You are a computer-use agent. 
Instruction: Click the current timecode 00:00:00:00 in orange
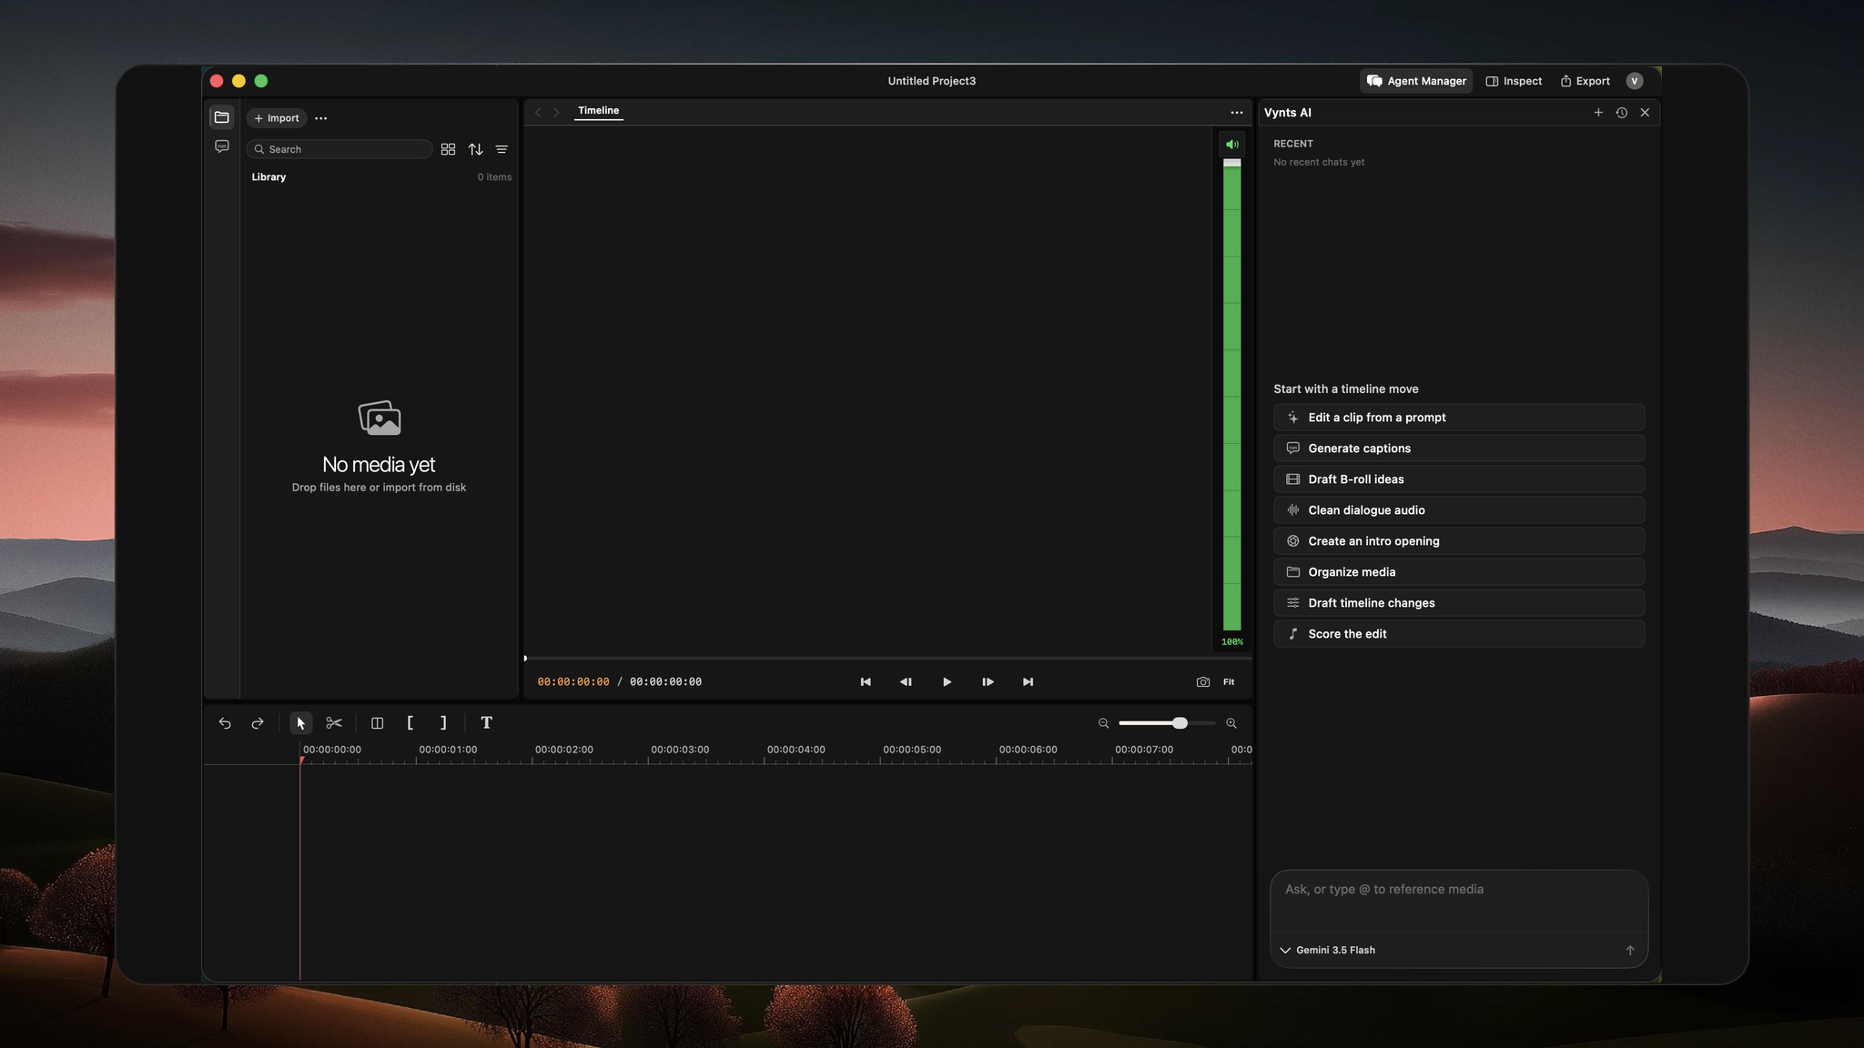(573, 682)
